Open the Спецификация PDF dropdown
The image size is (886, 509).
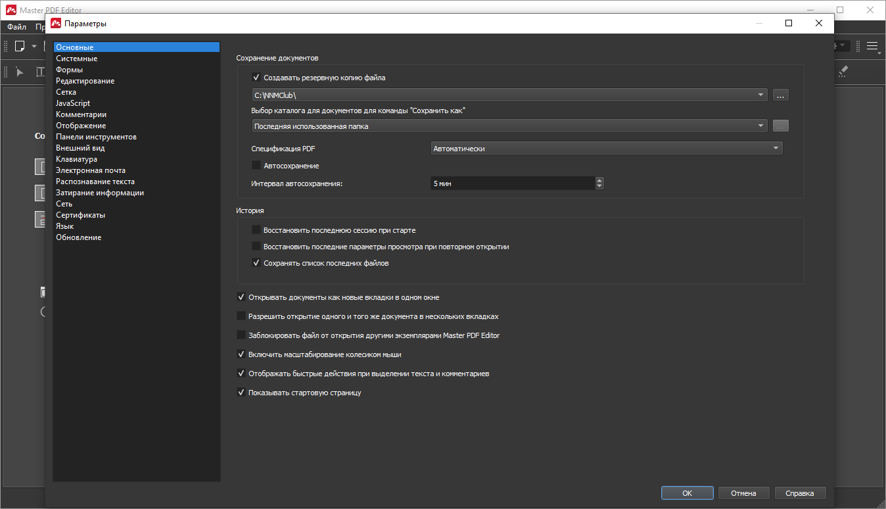point(606,149)
